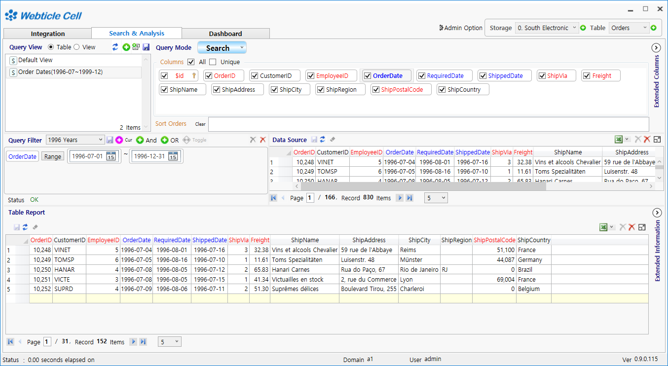Image resolution: width=668 pixels, height=366 pixels.
Task: Go to next Data Source page
Action: click(x=400, y=198)
